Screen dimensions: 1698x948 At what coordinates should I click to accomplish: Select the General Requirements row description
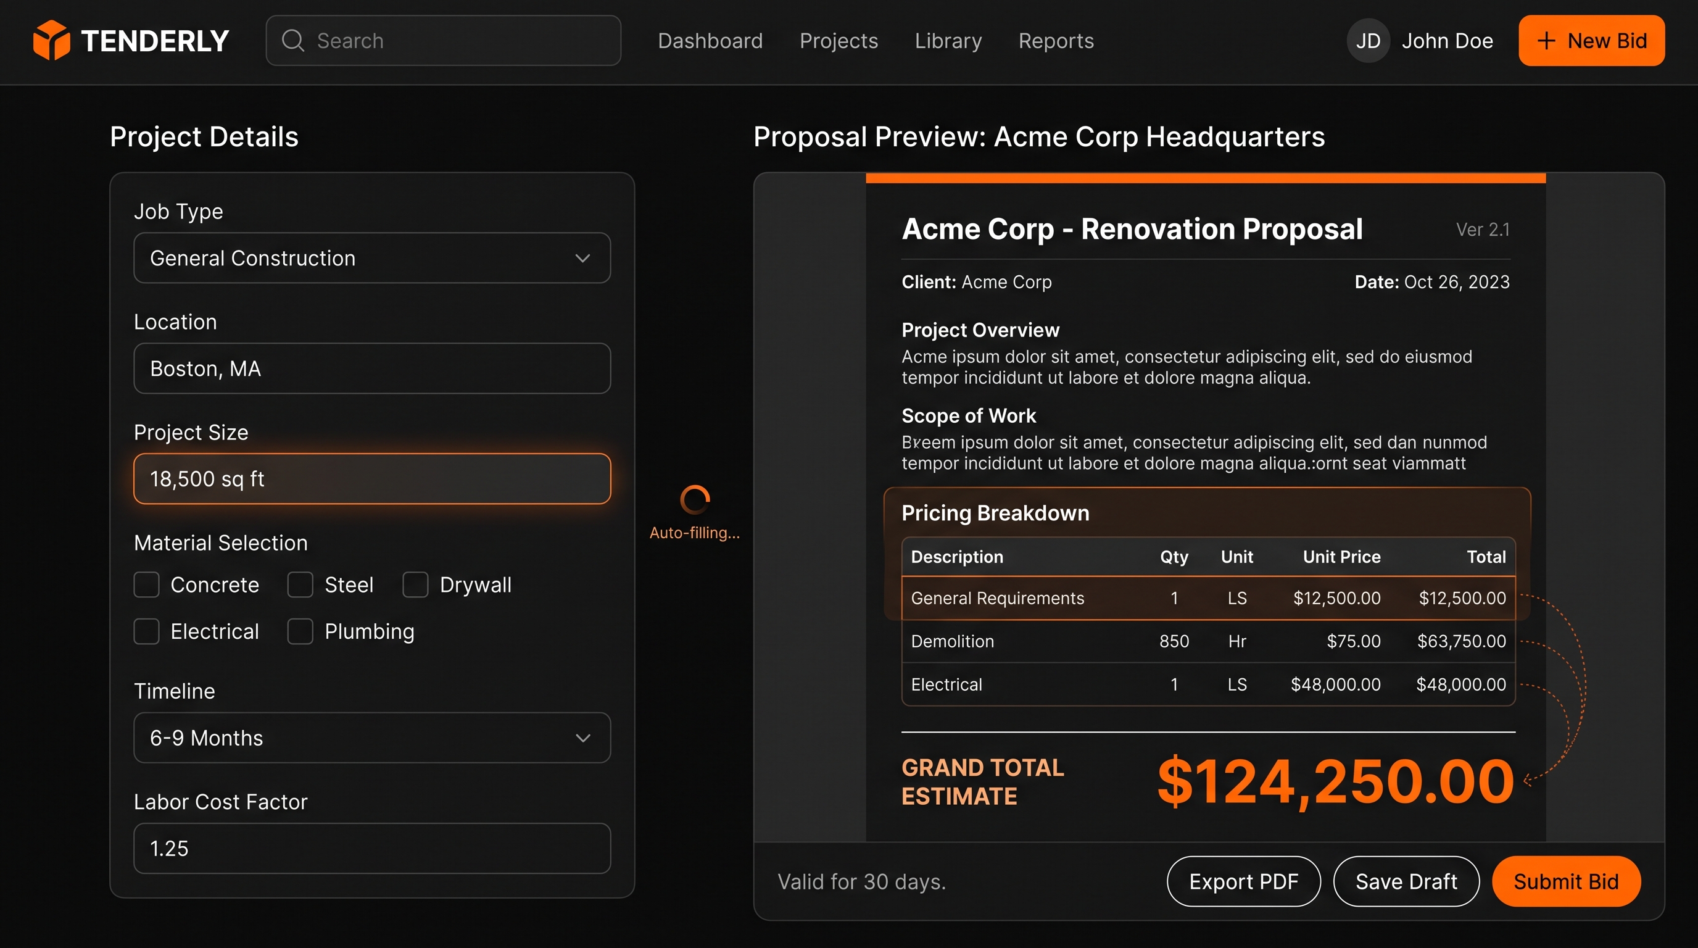[x=997, y=598]
